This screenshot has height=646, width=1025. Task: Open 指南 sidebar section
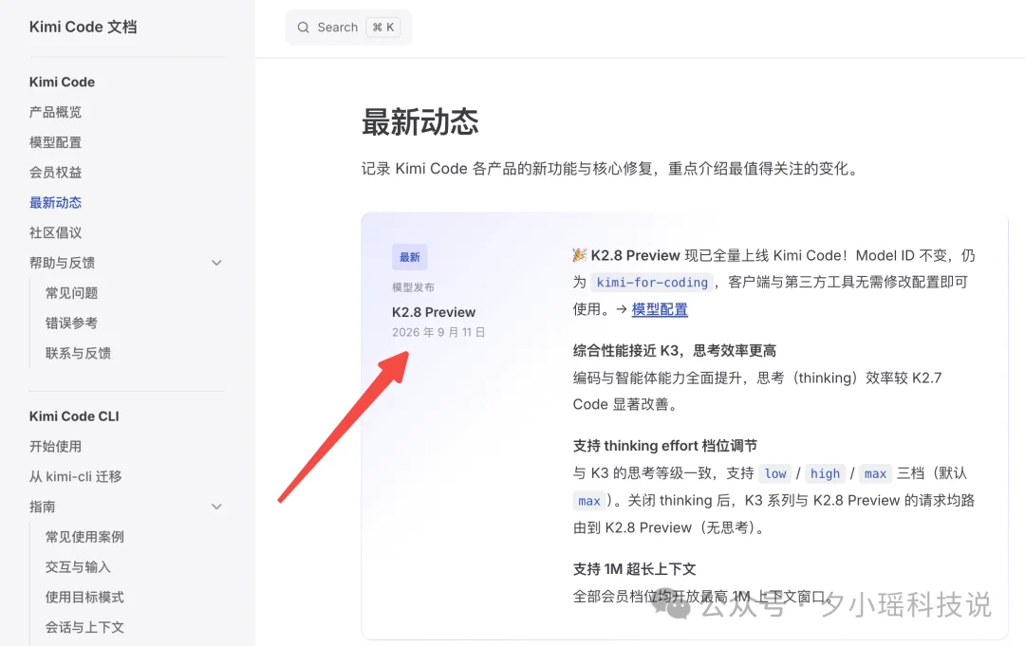pyautogui.click(x=42, y=507)
